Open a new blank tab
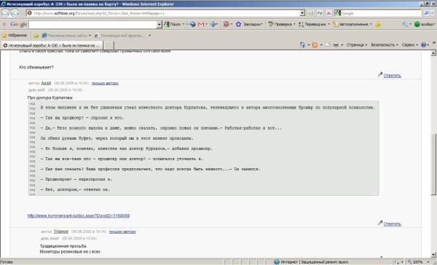437x265 pixels. pos(109,45)
